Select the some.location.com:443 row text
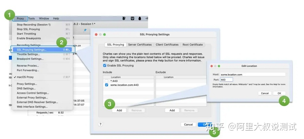This screenshot has width=304, height=139. (124, 85)
